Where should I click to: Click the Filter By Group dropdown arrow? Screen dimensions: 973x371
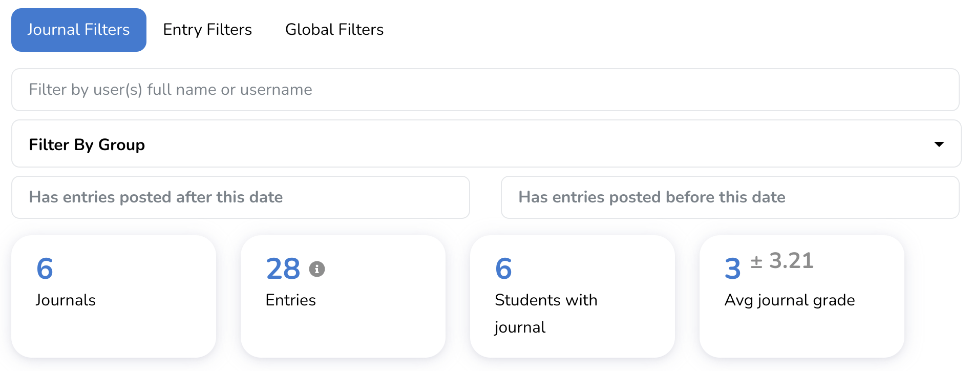tap(939, 145)
